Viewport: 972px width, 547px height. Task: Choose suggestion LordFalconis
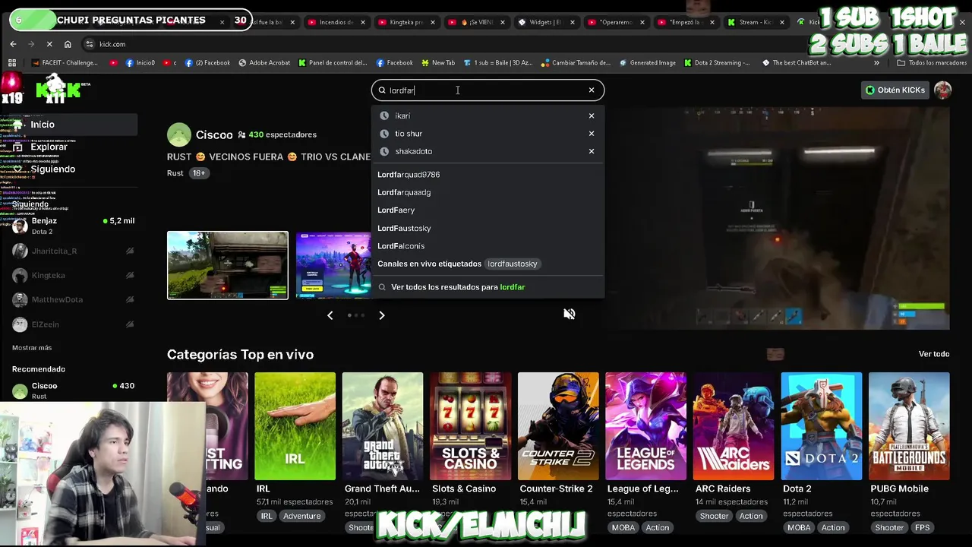pyautogui.click(x=401, y=246)
